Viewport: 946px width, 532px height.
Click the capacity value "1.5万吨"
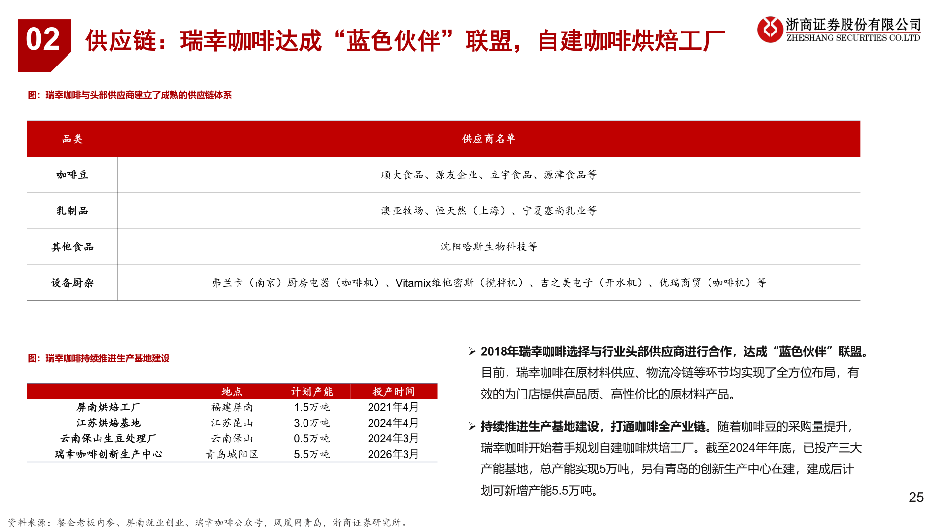pos(312,407)
